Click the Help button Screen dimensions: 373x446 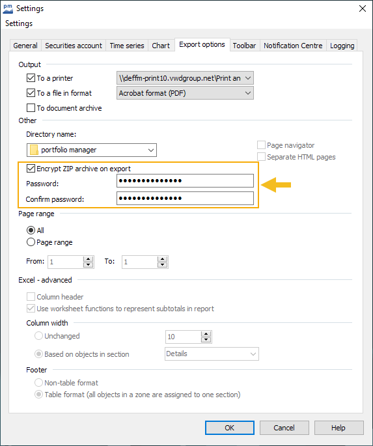pyautogui.click(x=339, y=428)
